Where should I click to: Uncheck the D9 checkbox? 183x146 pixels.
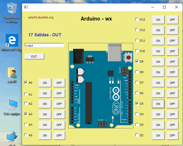coord(137,62)
